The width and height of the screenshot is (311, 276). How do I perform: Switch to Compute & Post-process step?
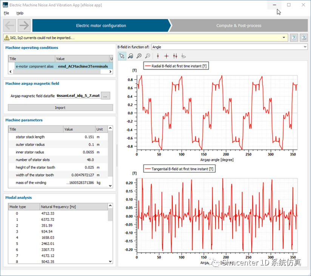(239, 26)
